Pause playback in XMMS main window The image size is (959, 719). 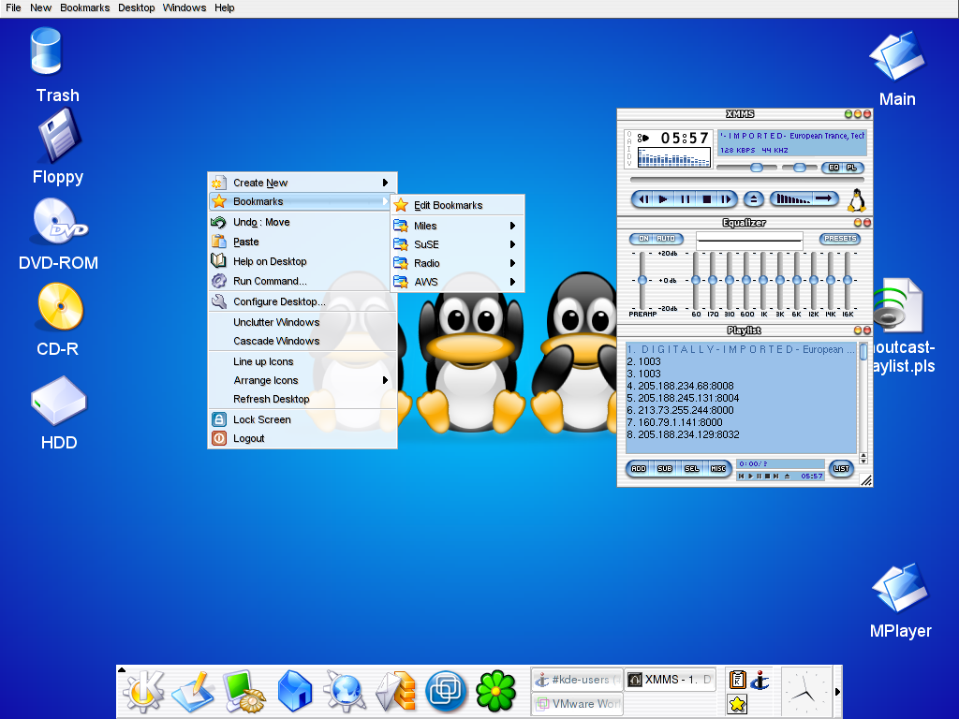[x=685, y=198]
